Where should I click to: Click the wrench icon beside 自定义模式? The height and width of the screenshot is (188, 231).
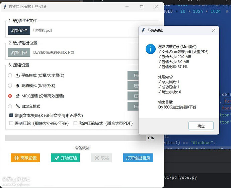click(17, 106)
